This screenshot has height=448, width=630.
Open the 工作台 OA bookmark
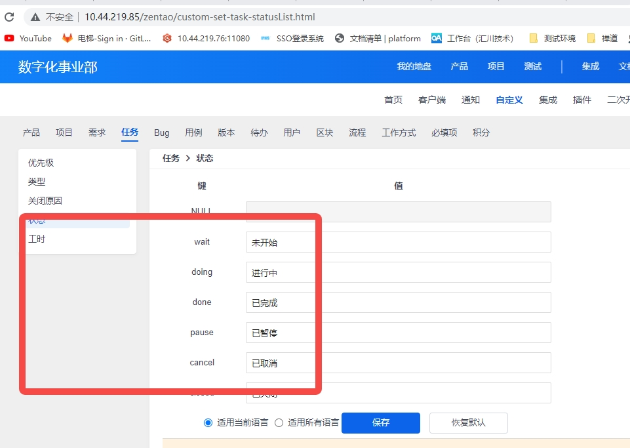(472, 38)
